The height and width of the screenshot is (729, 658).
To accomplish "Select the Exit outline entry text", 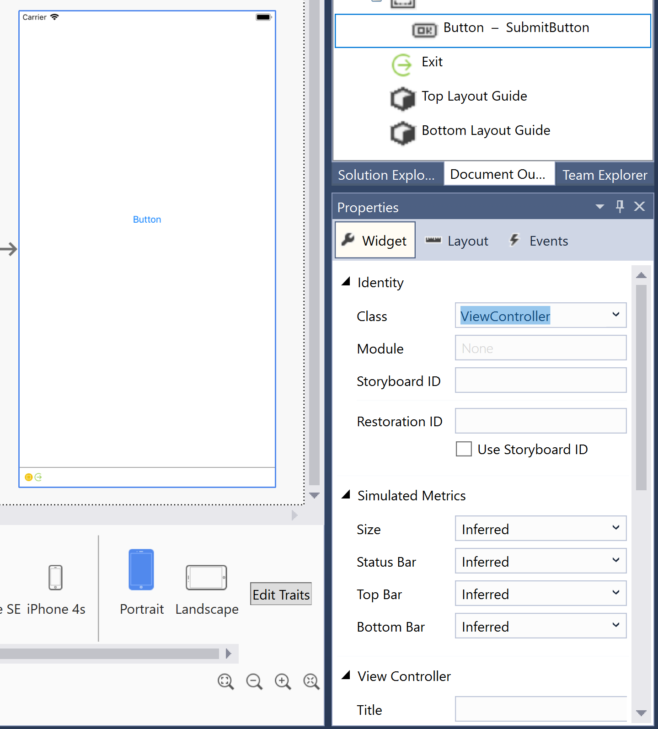I will 432,62.
